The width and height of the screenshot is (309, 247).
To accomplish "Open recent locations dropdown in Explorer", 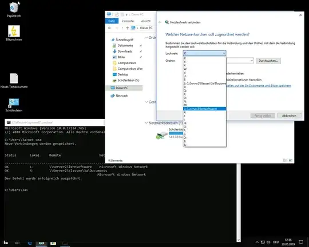I will click(122, 28).
